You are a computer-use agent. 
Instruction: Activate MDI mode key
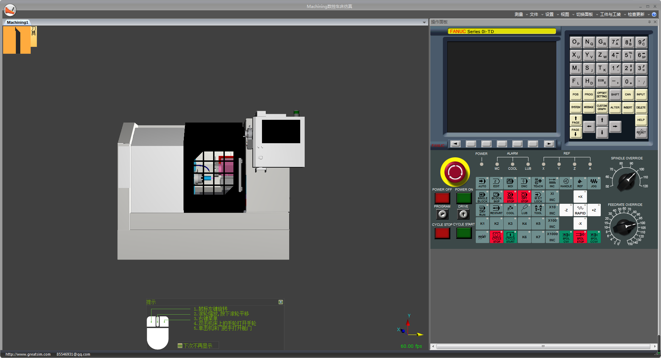[510, 183]
